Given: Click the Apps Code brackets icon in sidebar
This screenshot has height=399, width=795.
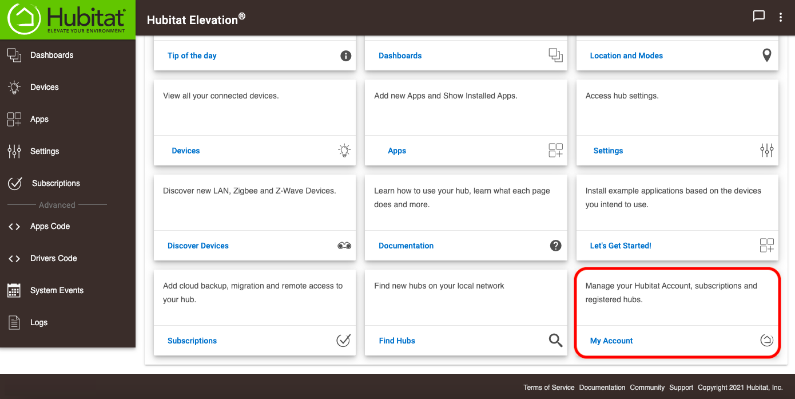Looking at the screenshot, I should pos(14,227).
